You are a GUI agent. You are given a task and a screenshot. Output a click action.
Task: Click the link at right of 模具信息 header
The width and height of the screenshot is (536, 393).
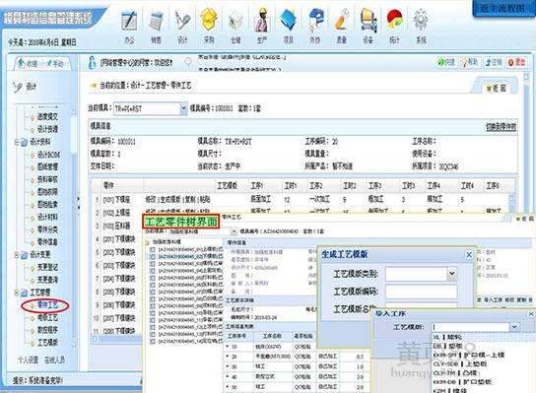(501, 127)
